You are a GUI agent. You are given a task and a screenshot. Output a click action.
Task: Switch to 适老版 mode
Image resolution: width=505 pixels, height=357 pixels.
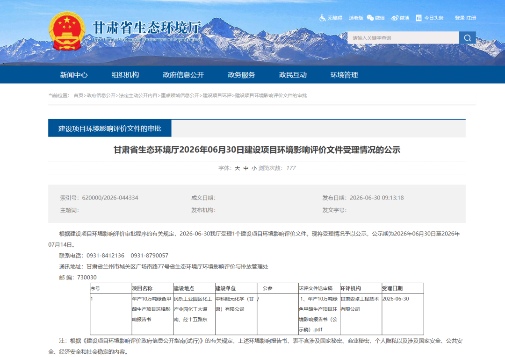(x=356, y=18)
